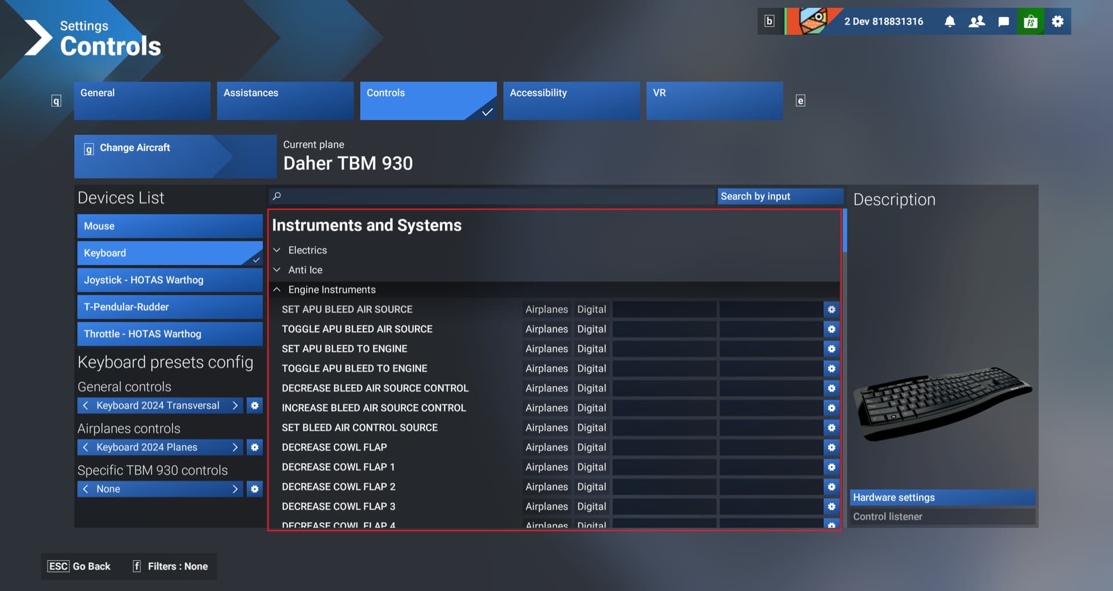
Task: Open settings via top-right gear icon
Action: [1057, 21]
